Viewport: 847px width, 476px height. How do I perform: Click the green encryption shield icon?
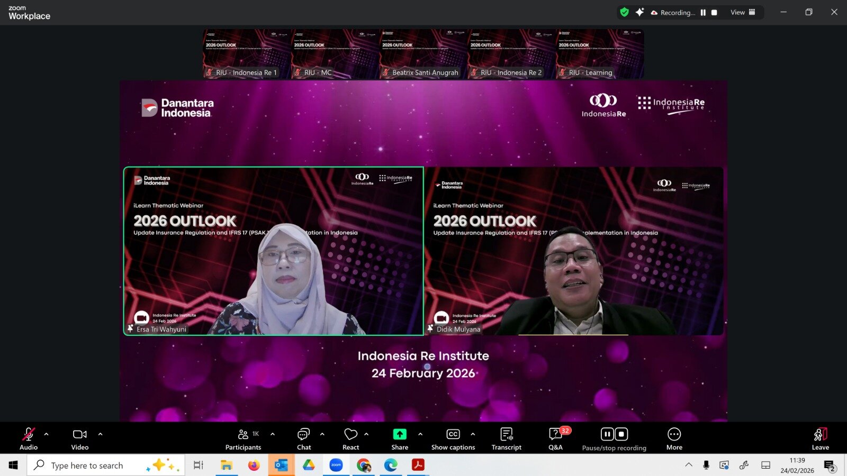pos(625,12)
